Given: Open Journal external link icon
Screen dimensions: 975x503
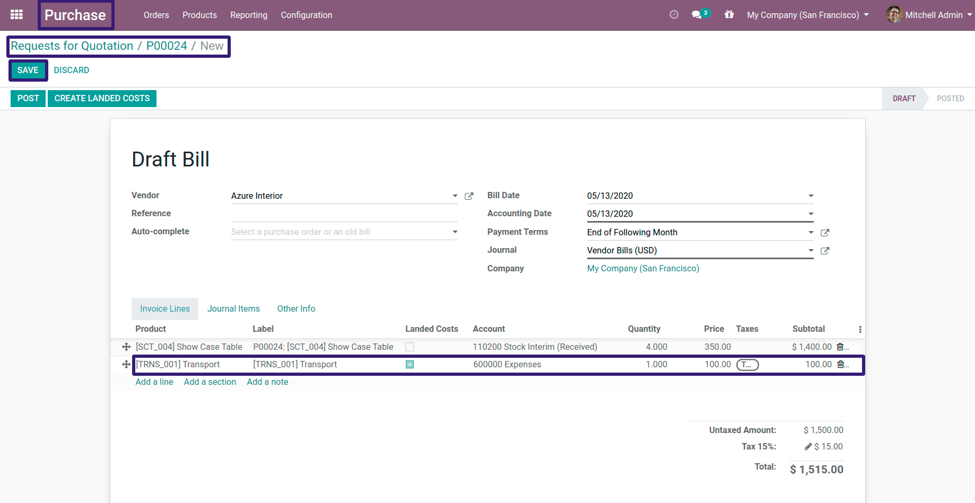Looking at the screenshot, I should tap(825, 251).
